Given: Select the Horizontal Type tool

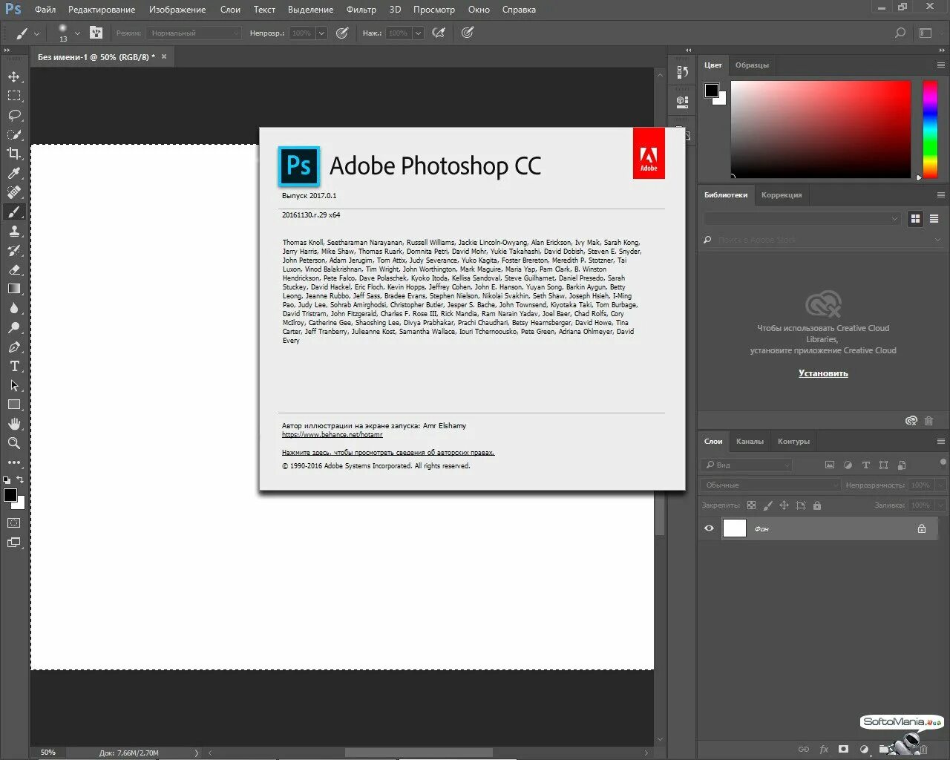Looking at the screenshot, I should coord(14,366).
